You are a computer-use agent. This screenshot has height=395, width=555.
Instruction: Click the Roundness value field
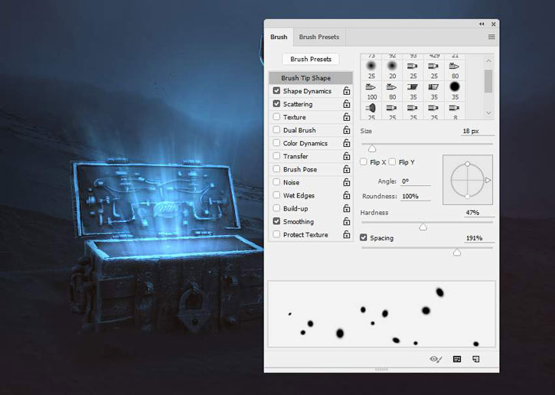click(x=416, y=196)
